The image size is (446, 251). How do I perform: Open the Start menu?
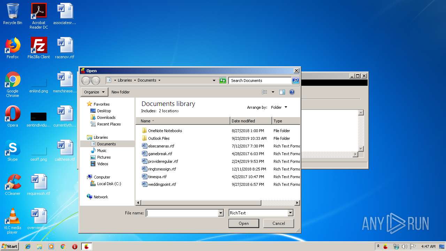(x=9, y=246)
